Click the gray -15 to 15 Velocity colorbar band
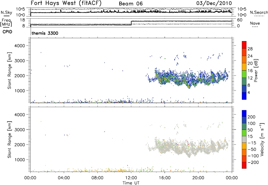The image size is (268, 185). point(244,139)
